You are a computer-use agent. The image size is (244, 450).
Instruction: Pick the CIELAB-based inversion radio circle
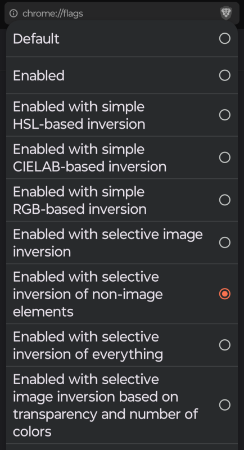(225, 157)
